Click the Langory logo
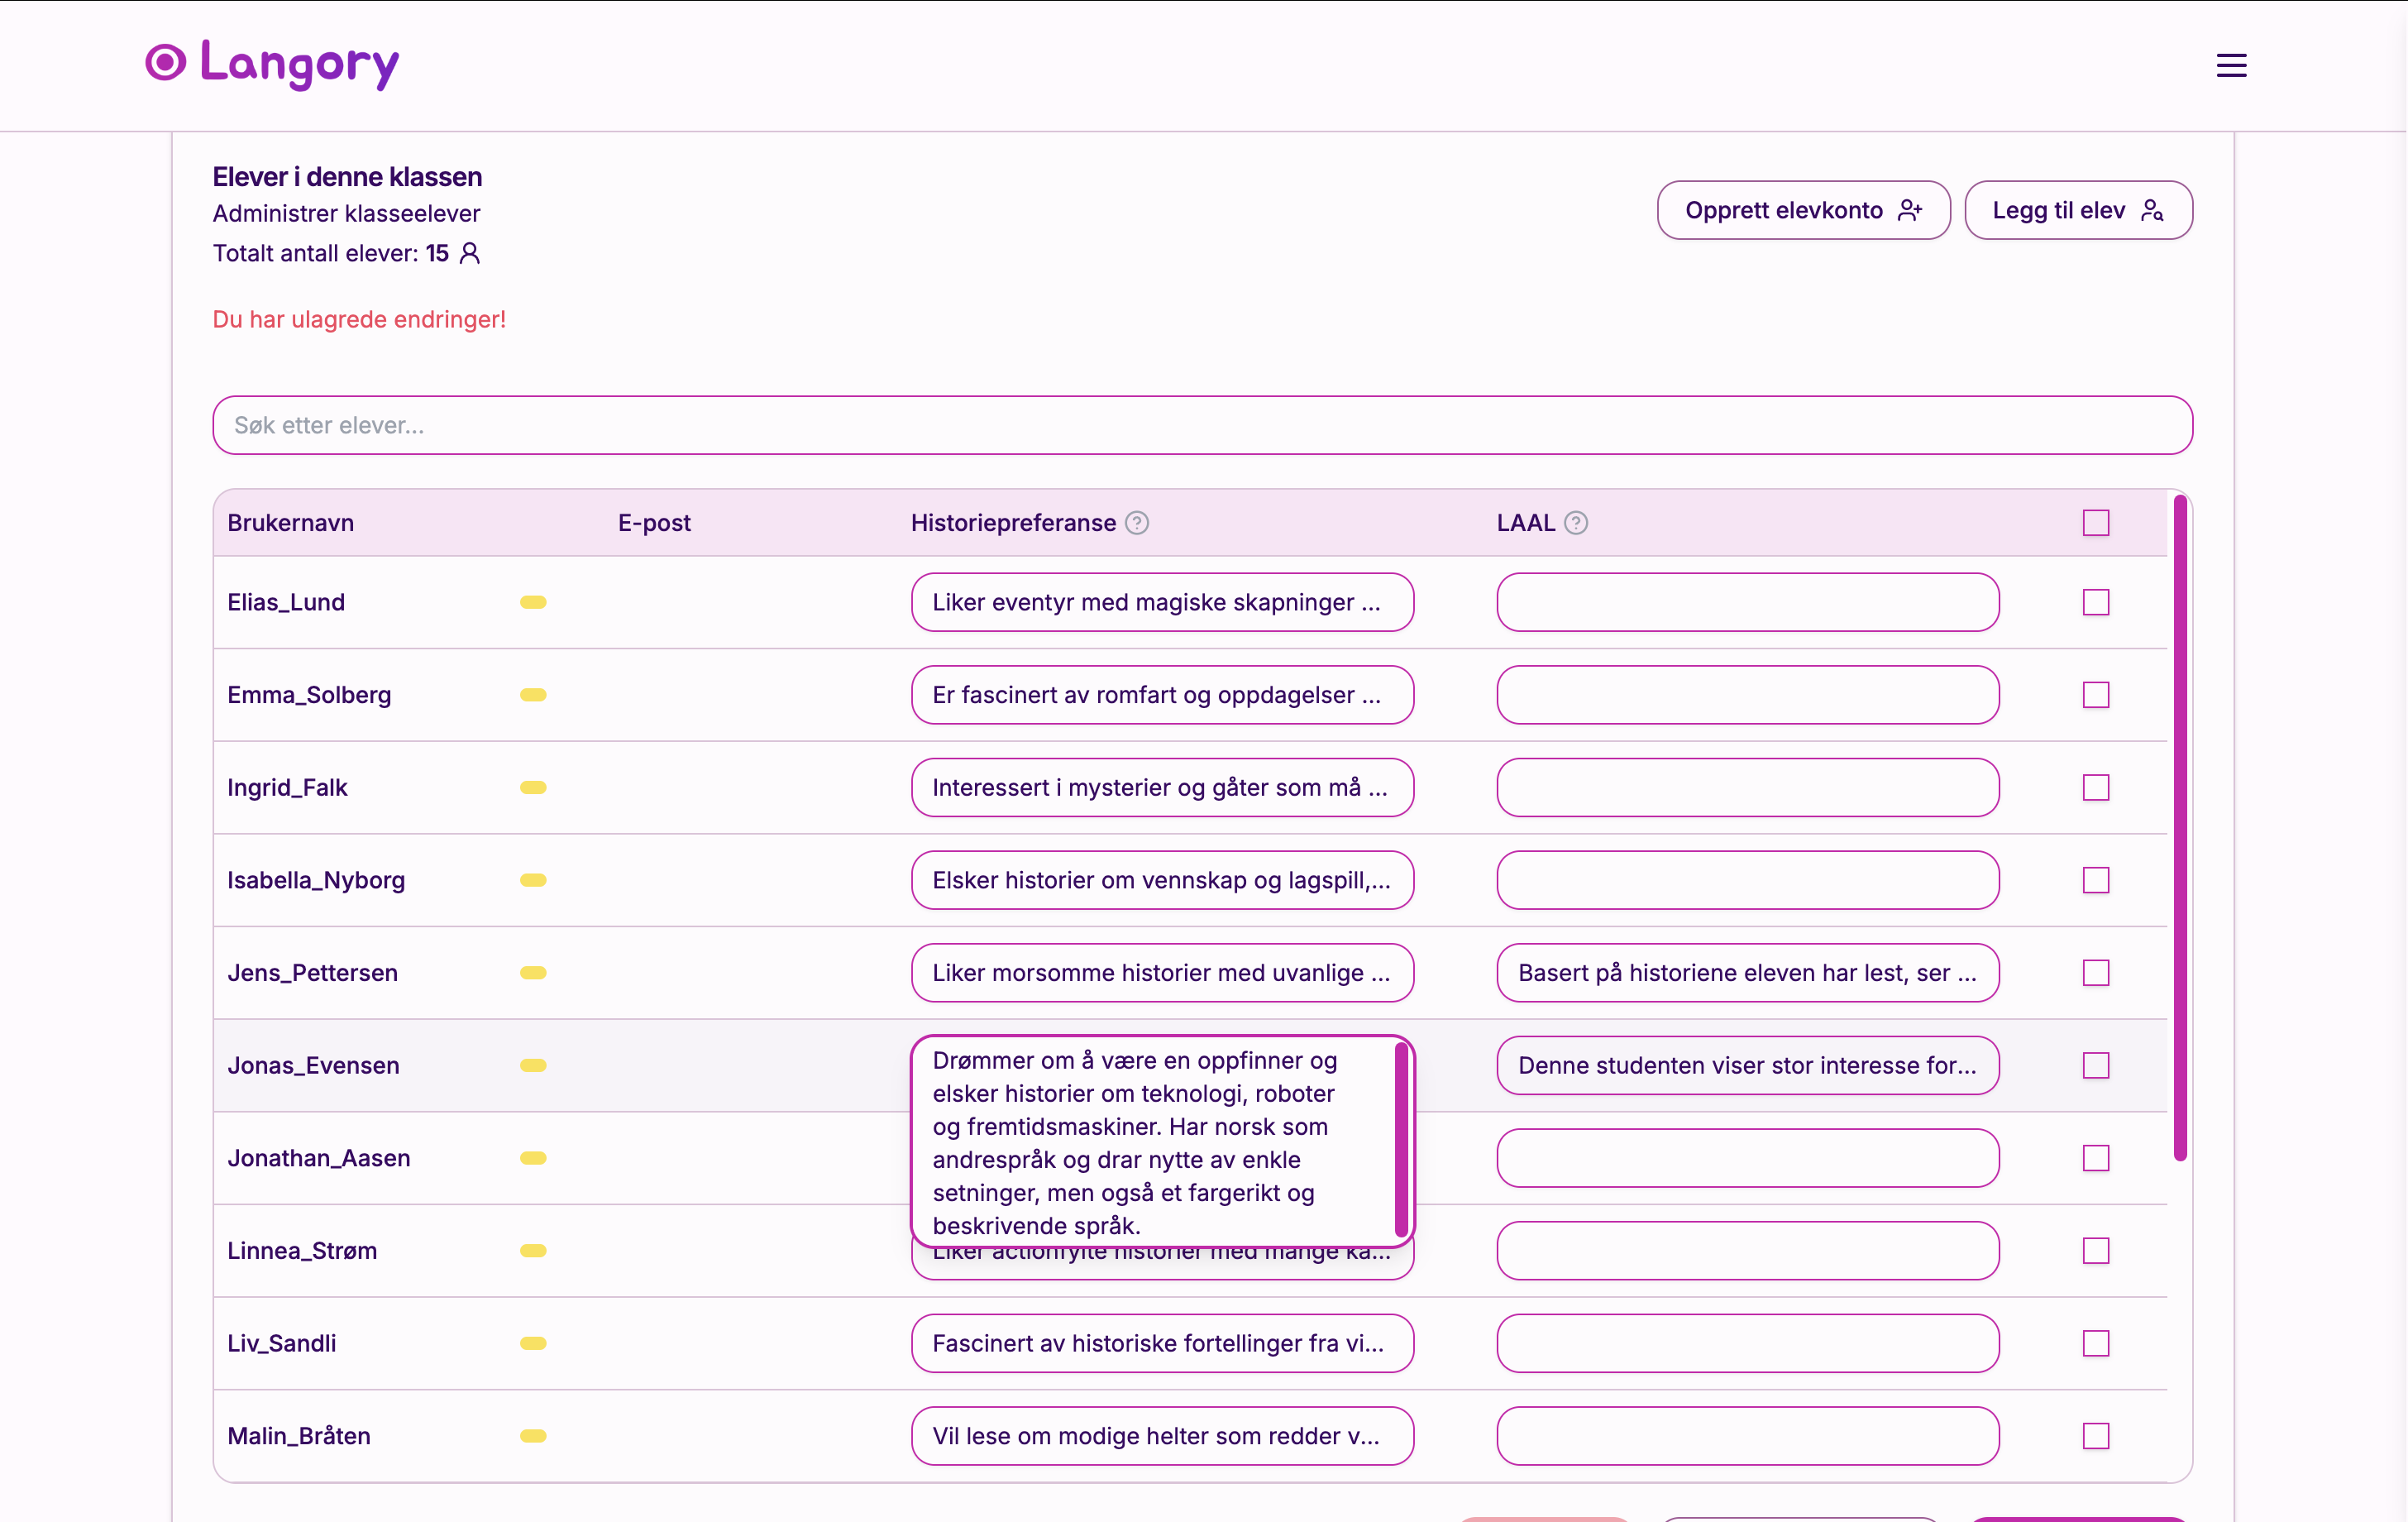This screenshot has height=1522, width=2408. [x=272, y=64]
